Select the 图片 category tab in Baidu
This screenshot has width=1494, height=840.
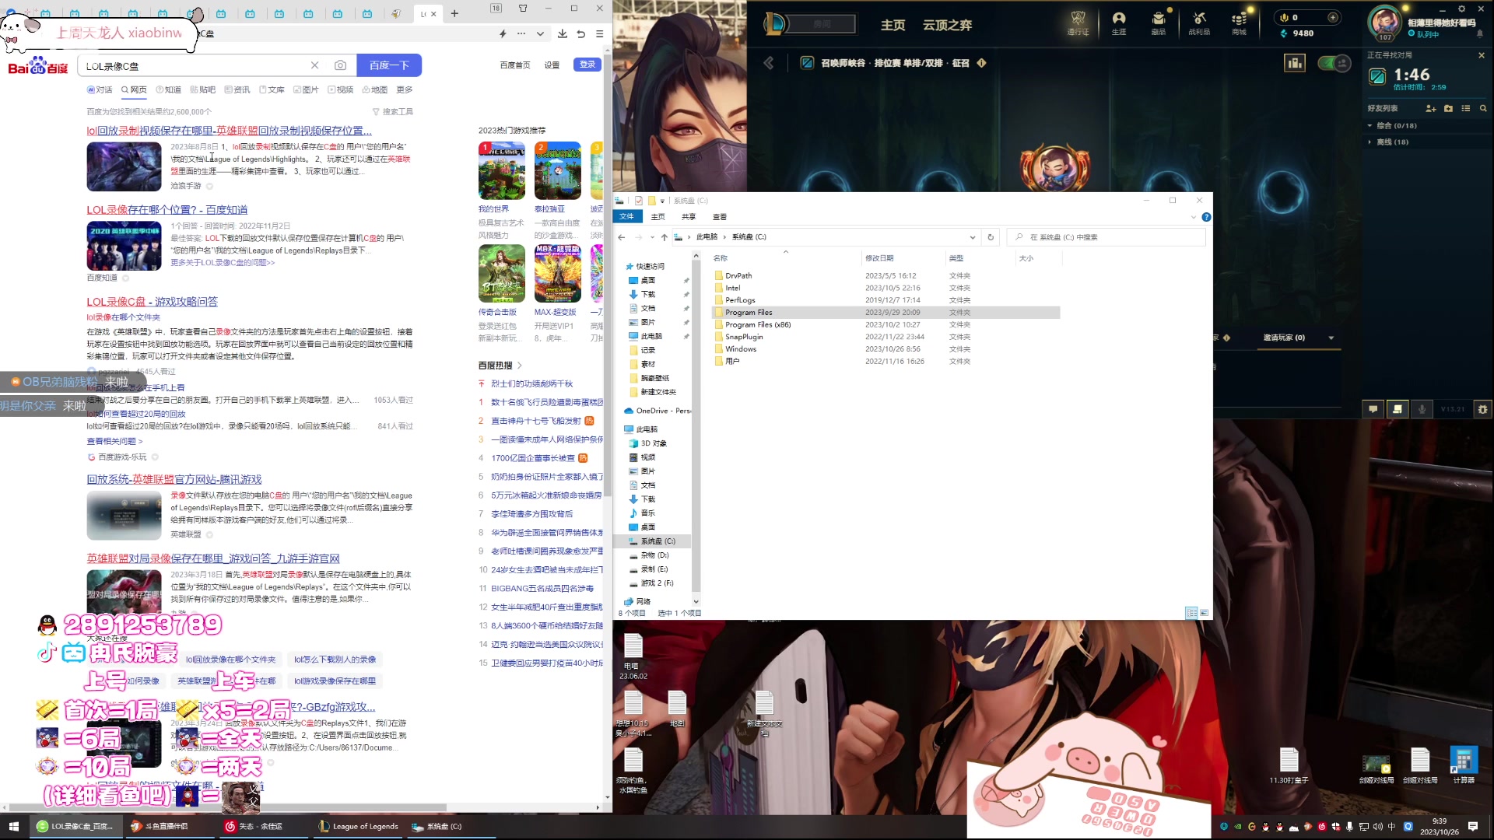click(306, 89)
